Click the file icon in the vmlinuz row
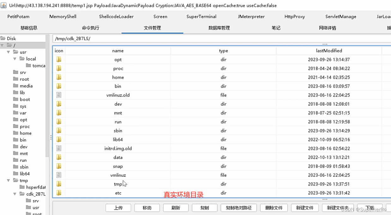Image resolution: width=391 pixels, height=215 pixels. pyautogui.click(x=59, y=175)
